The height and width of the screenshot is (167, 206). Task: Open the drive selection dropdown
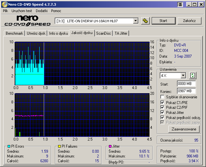135,21
